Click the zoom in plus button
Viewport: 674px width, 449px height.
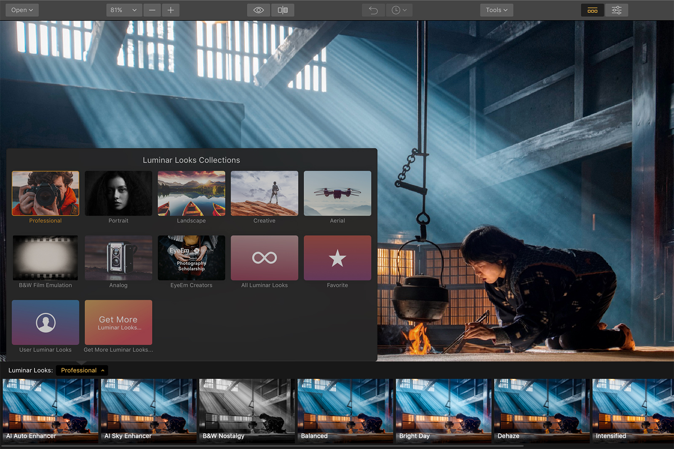(171, 10)
